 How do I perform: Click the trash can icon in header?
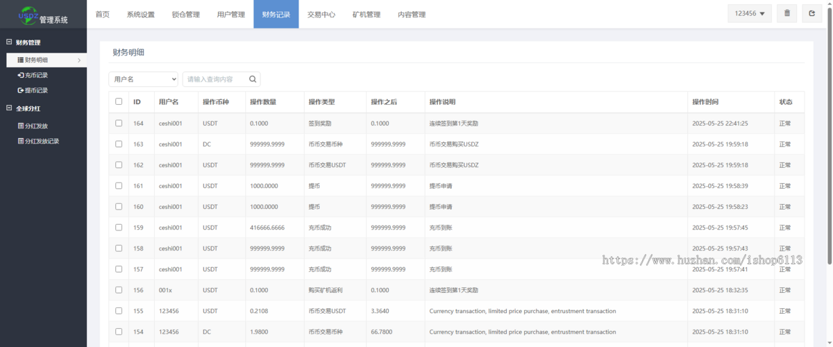[x=786, y=14]
